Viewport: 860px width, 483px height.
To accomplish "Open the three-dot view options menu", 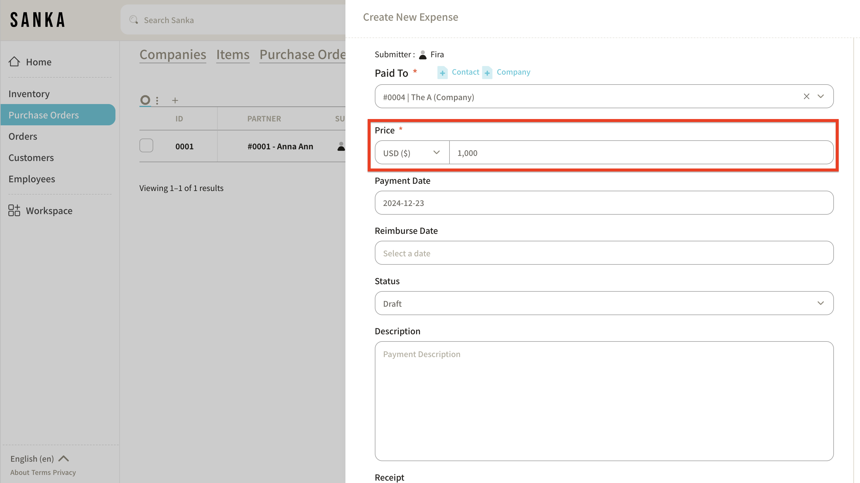I will [x=157, y=100].
